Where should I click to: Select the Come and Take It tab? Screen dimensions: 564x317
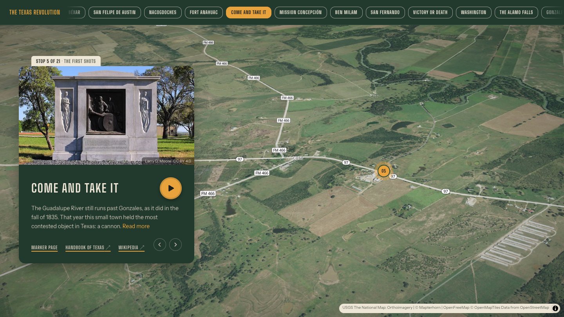click(249, 13)
